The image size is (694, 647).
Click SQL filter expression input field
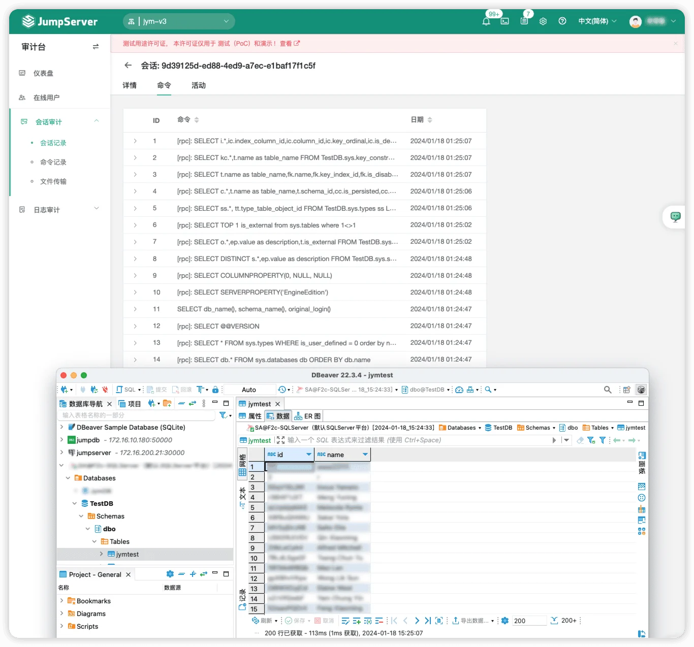[x=418, y=440]
